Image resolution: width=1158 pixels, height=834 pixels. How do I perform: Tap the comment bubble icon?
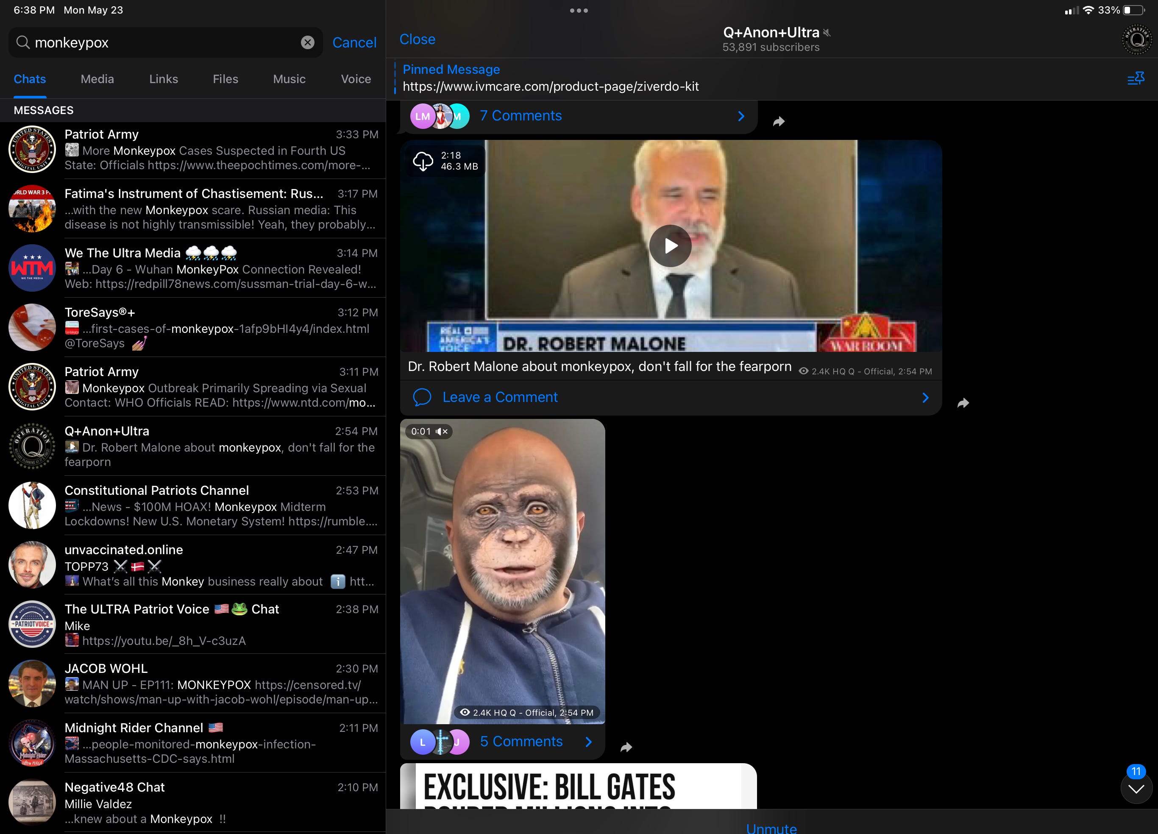(422, 397)
